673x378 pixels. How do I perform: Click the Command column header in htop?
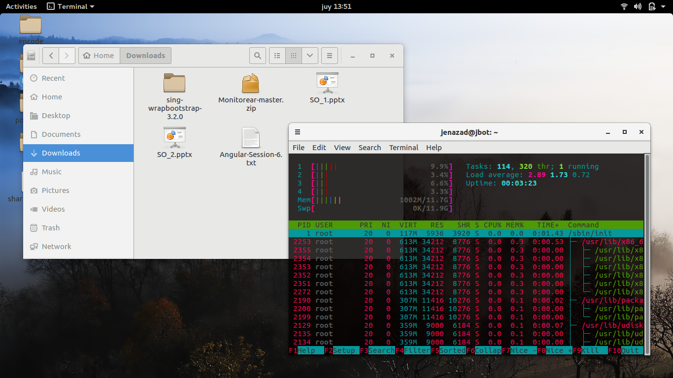583,225
